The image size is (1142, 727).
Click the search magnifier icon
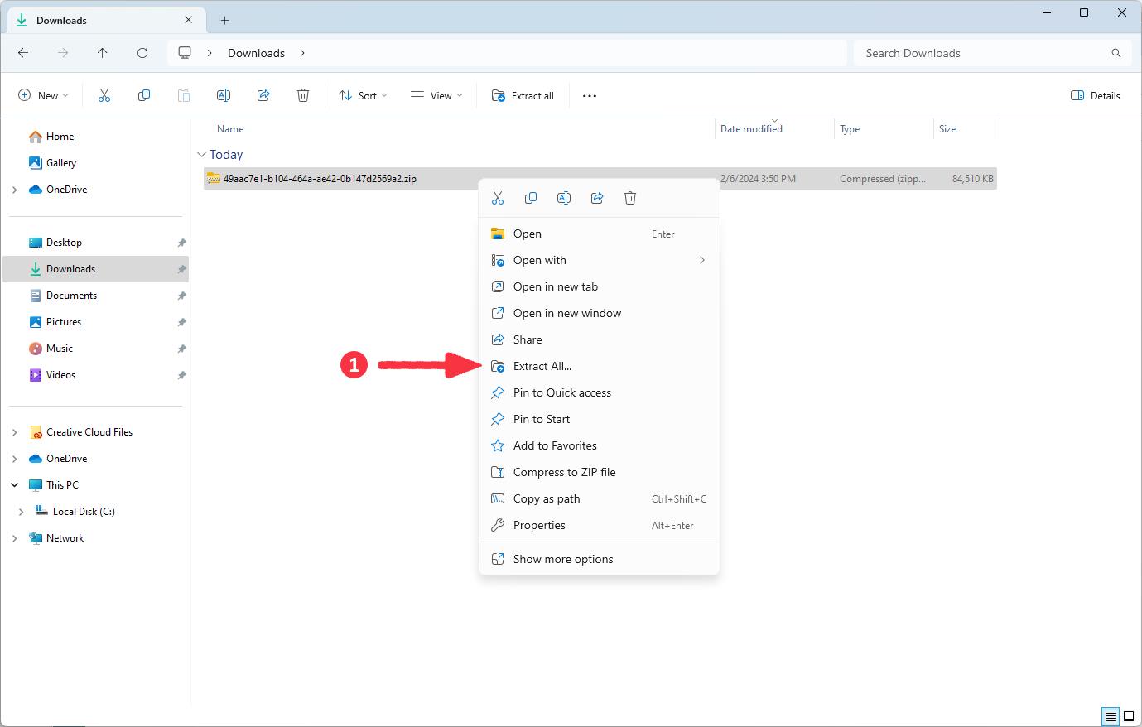coord(1116,52)
